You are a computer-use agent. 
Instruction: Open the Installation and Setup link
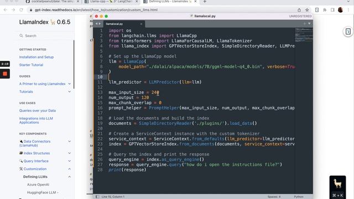tap(37, 57)
